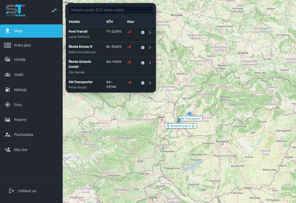Expand the VW Transporter row chevron

coord(150,83)
